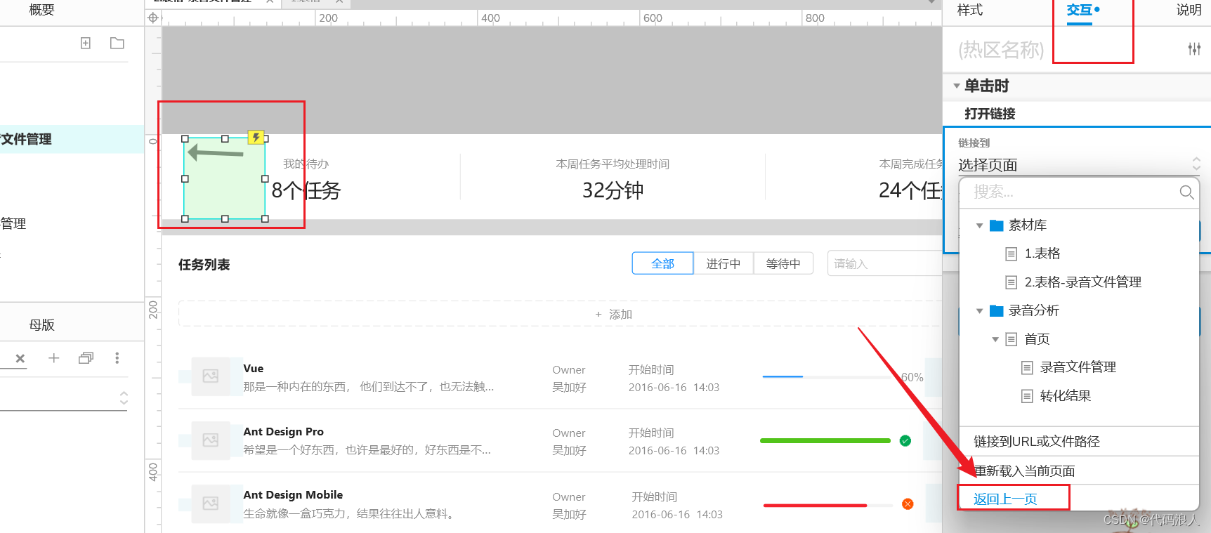Screen dimensions: 1211x533
Task: Click the image placeholder in the Ant Design Pro row
Action: [211, 440]
